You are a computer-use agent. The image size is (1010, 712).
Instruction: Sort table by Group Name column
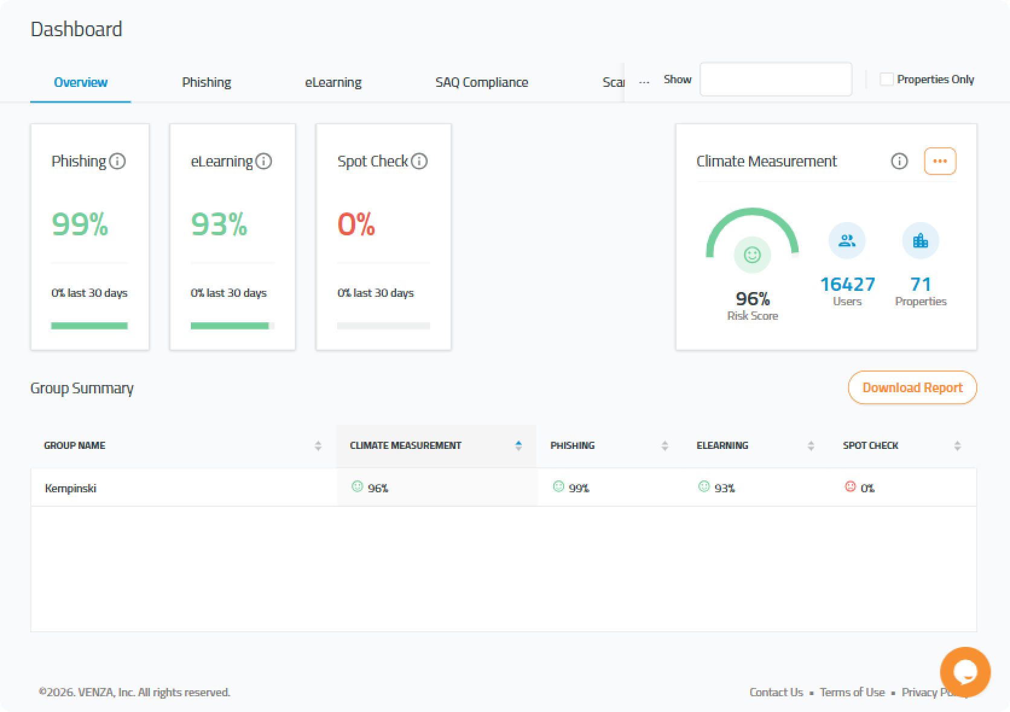(x=318, y=446)
